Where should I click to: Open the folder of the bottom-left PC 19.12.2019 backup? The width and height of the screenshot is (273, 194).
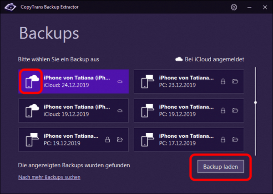[120, 140]
